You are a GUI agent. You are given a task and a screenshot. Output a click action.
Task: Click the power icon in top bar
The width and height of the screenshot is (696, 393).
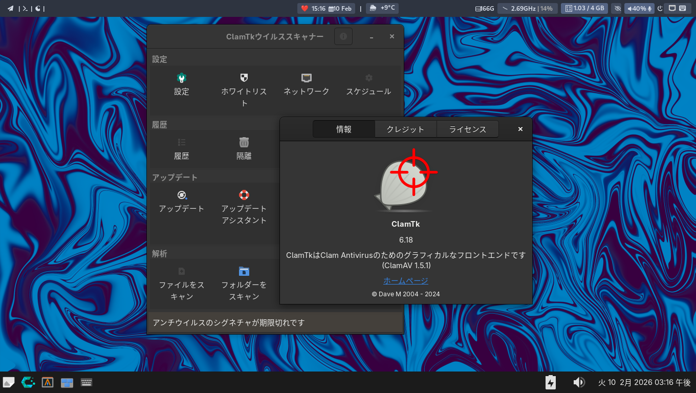click(x=660, y=8)
